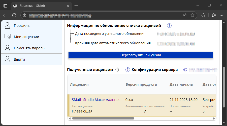Image resolution: width=227 pixels, height=126 pixels.
Task: Click the Плавающая license type value
Action: pyautogui.click(x=82, y=111)
